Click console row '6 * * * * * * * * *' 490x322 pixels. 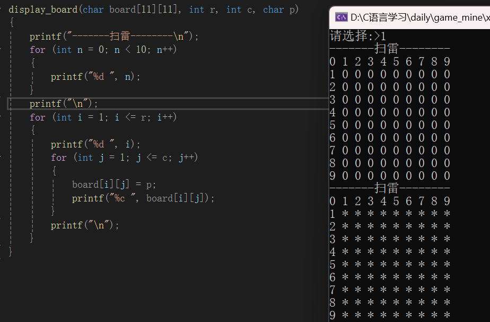(x=390, y=277)
